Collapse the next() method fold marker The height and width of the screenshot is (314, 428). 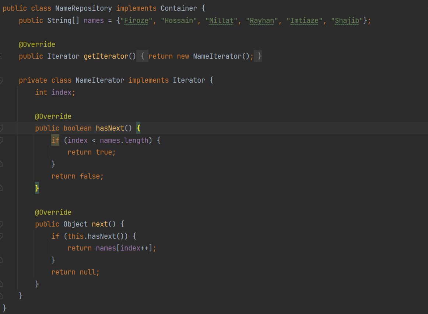tap(1, 224)
